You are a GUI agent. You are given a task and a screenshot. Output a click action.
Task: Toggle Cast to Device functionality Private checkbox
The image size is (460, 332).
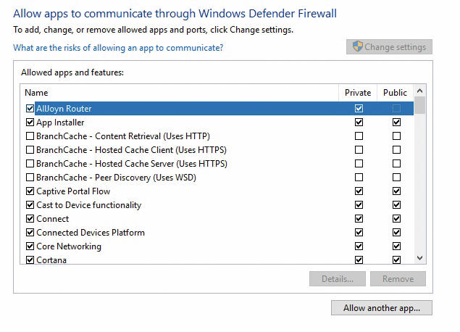click(359, 205)
